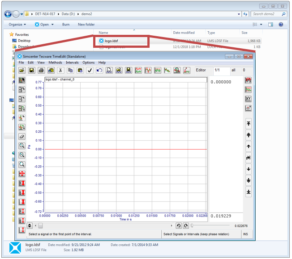Click New folder in the Explorer toolbar
The height and width of the screenshot is (259, 292).
point(86,25)
